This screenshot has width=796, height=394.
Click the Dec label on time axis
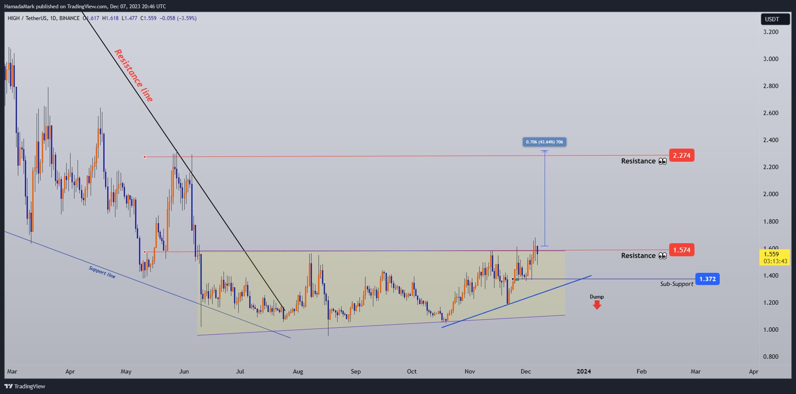(526, 371)
